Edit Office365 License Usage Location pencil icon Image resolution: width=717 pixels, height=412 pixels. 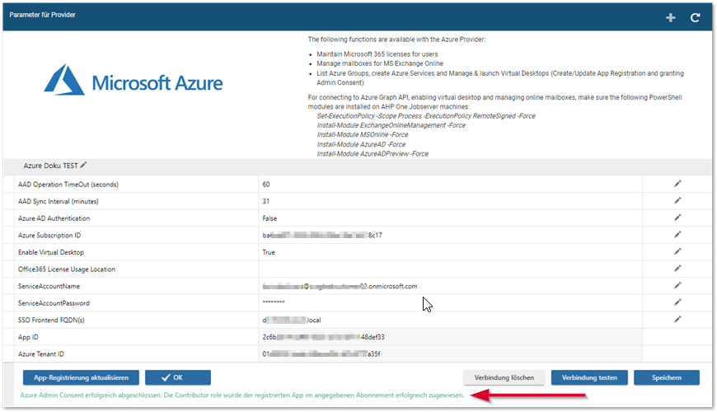[677, 269]
